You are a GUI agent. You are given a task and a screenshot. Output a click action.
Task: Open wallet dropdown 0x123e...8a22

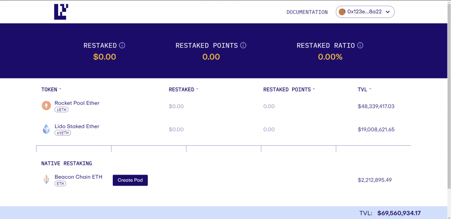pos(365,12)
